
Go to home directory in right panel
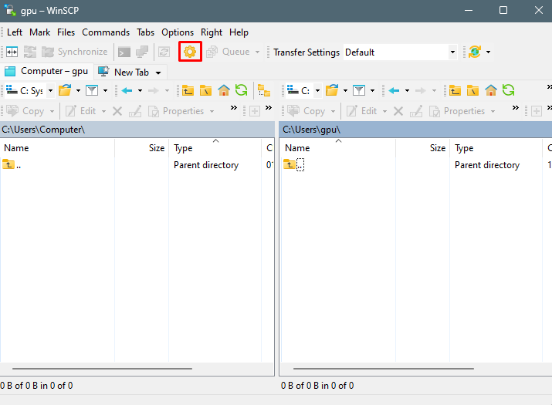pyautogui.click(x=491, y=90)
